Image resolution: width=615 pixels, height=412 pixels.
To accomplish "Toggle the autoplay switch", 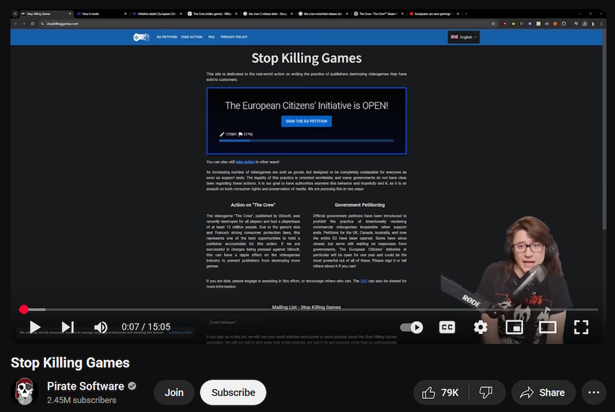I will (411, 327).
